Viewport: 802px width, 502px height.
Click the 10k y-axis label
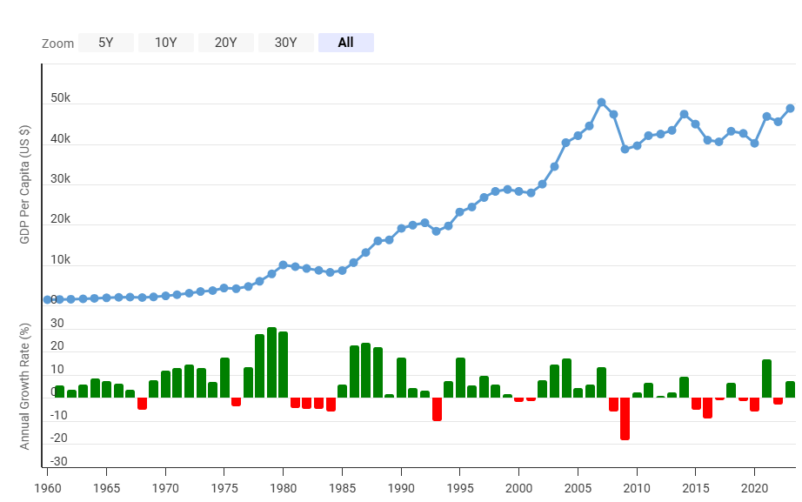pos(60,259)
